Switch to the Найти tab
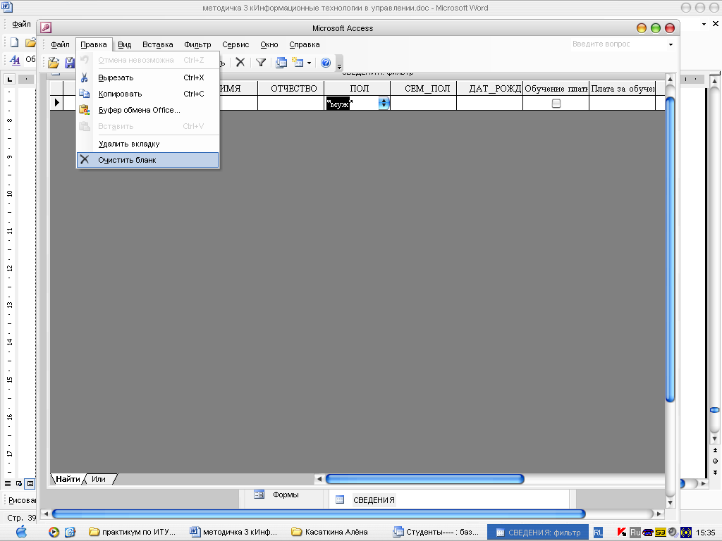Viewport: 722px width, 541px height. [x=68, y=479]
